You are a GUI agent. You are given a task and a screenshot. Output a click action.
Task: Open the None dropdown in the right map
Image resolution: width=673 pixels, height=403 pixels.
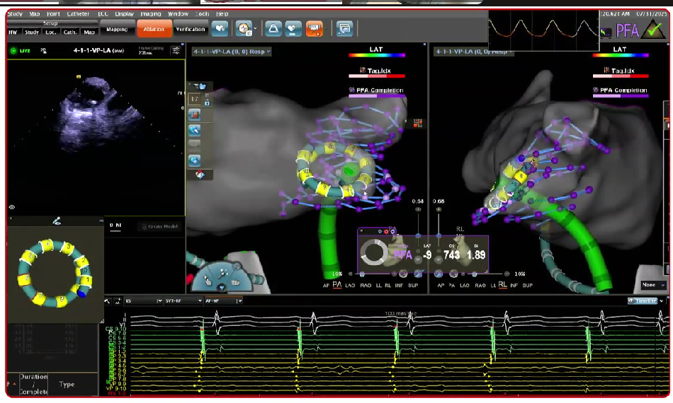pos(652,285)
